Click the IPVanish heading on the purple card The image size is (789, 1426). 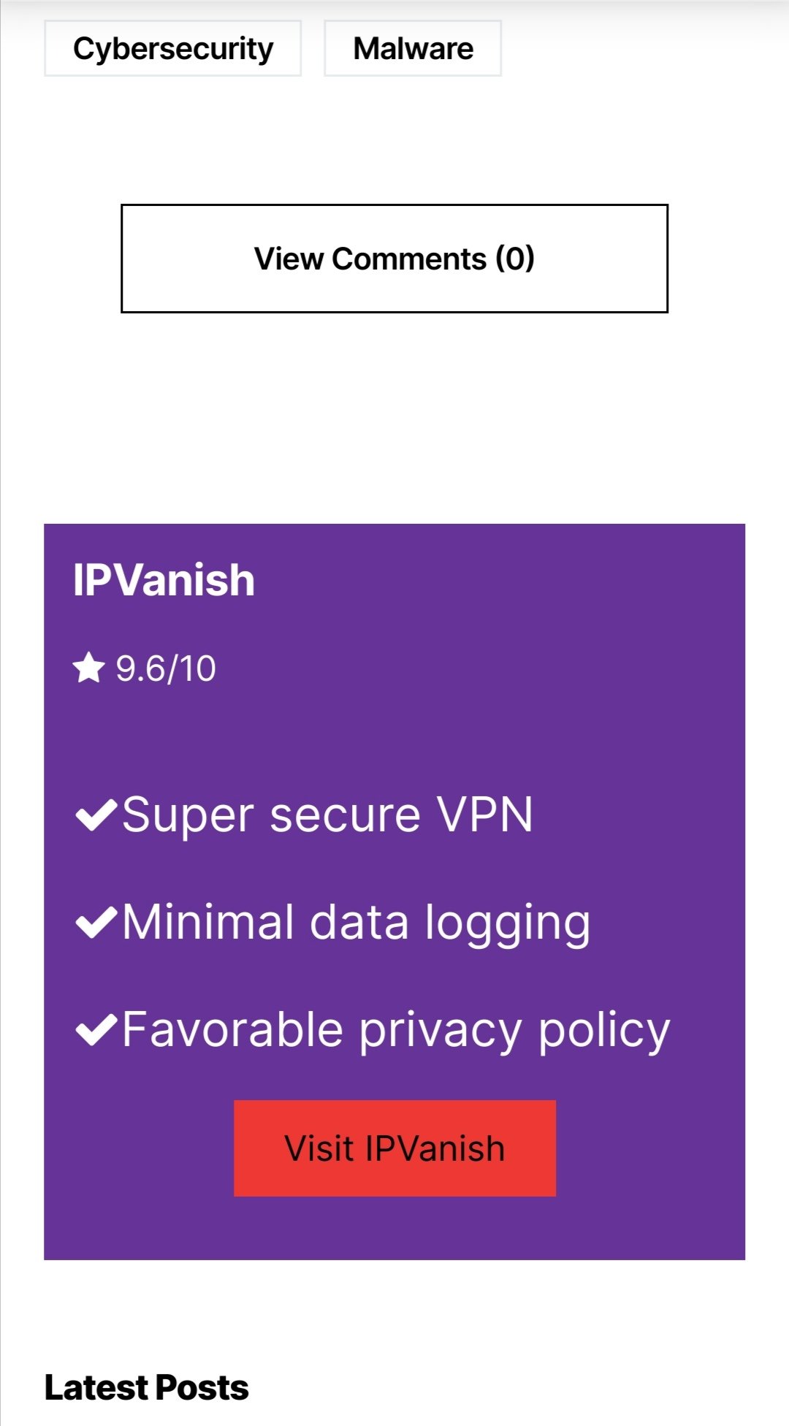[164, 581]
